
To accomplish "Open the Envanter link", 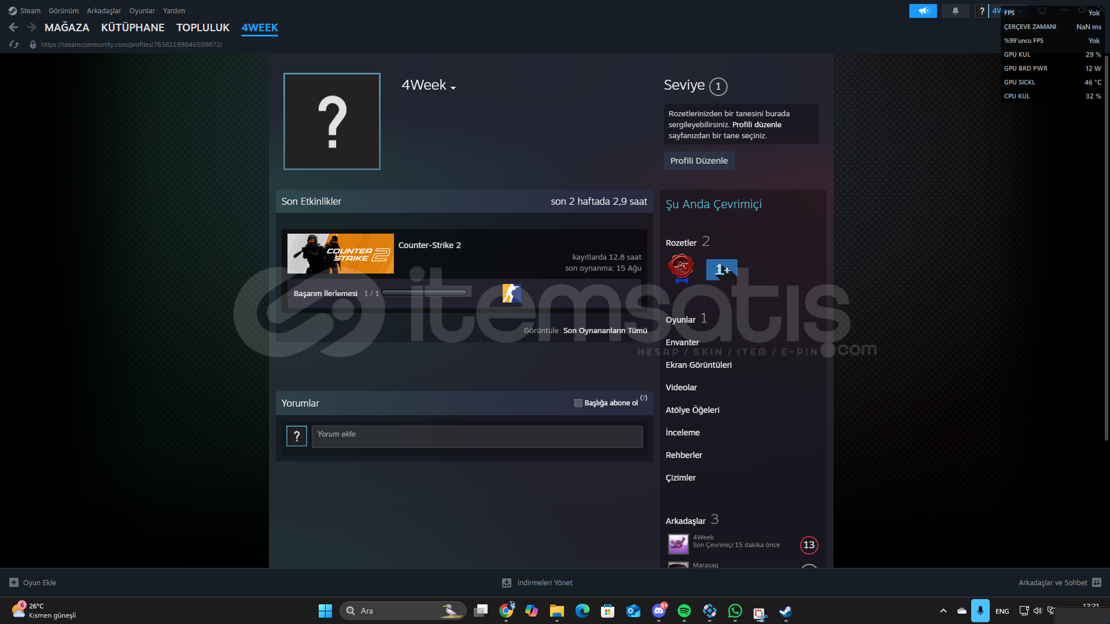I will click(x=682, y=342).
